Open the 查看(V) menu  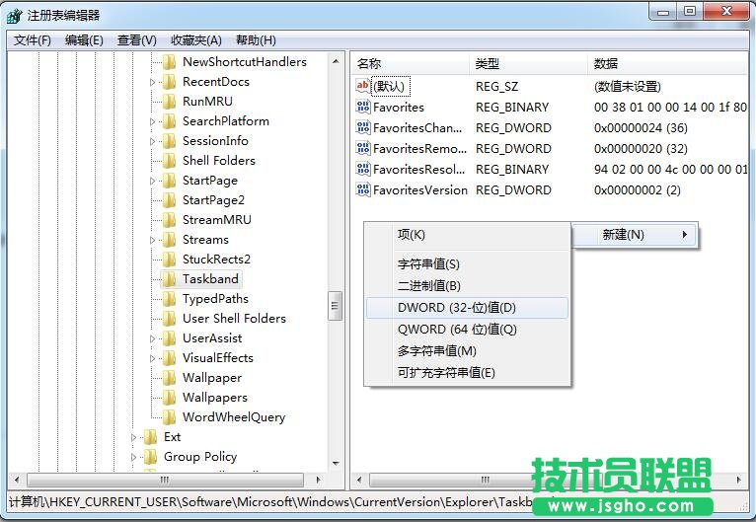[137, 40]
